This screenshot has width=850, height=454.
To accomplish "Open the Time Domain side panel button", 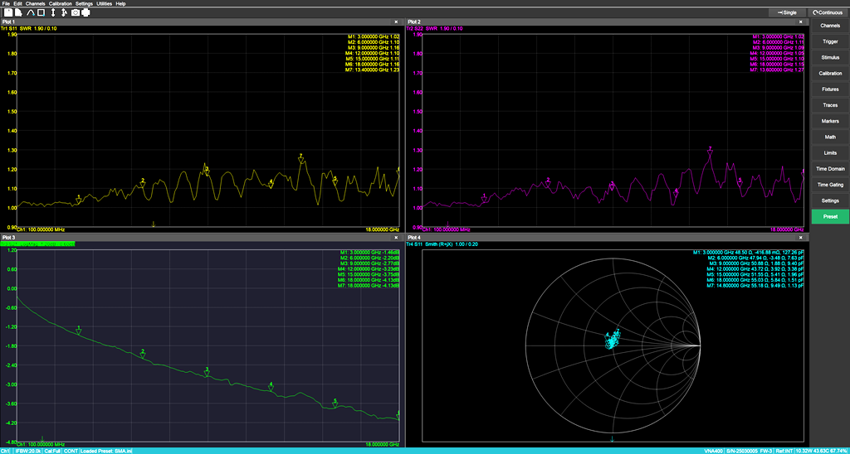I will click(x=830, y=169).
